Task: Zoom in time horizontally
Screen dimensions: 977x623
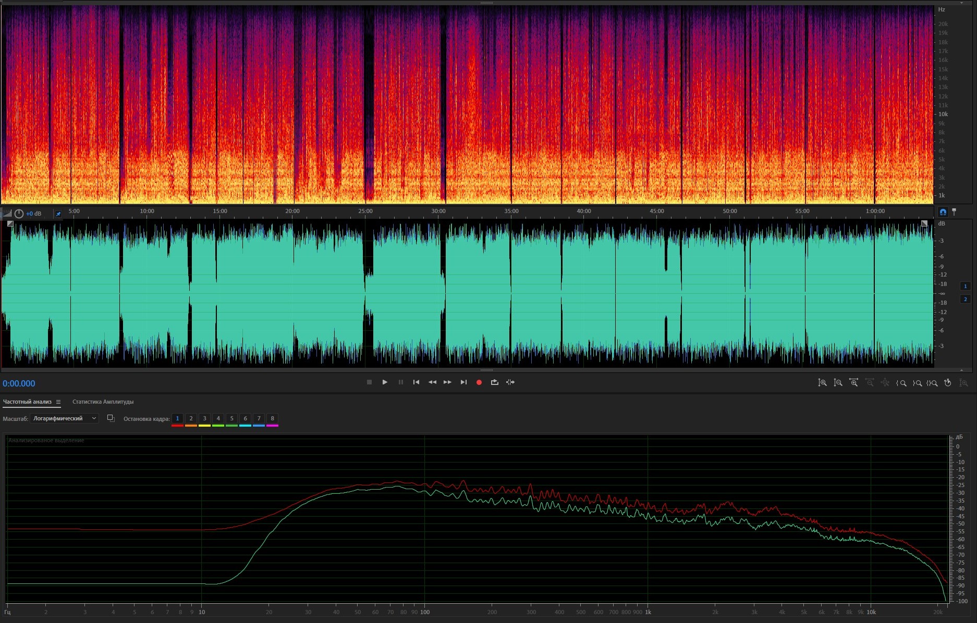Action: coord(854,383)
